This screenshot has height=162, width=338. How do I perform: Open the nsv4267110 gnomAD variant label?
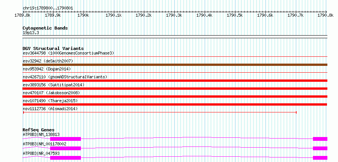click(x=65, y=77)
